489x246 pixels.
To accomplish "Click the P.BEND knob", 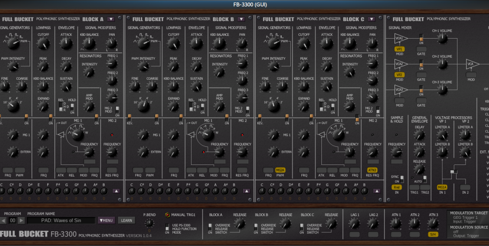I will (x=149, y=223).
